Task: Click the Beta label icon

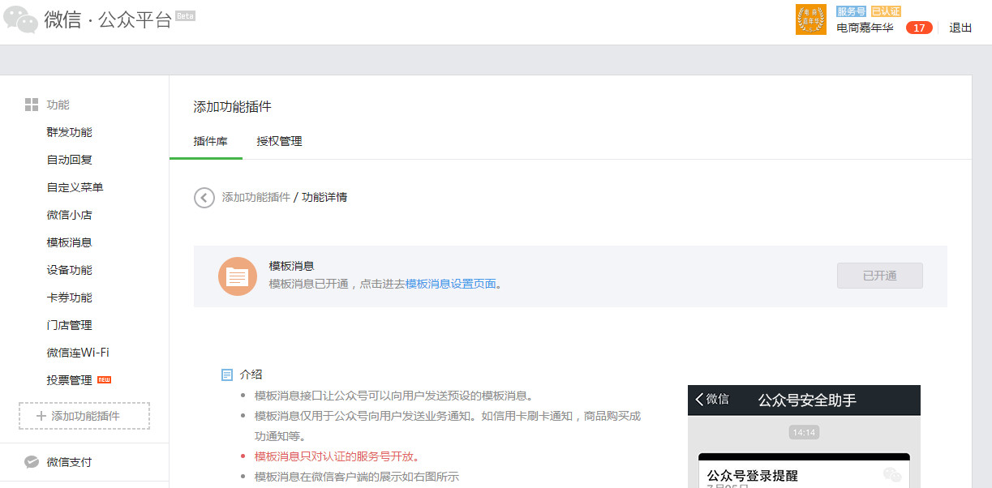Action: (x=186, y=15)
